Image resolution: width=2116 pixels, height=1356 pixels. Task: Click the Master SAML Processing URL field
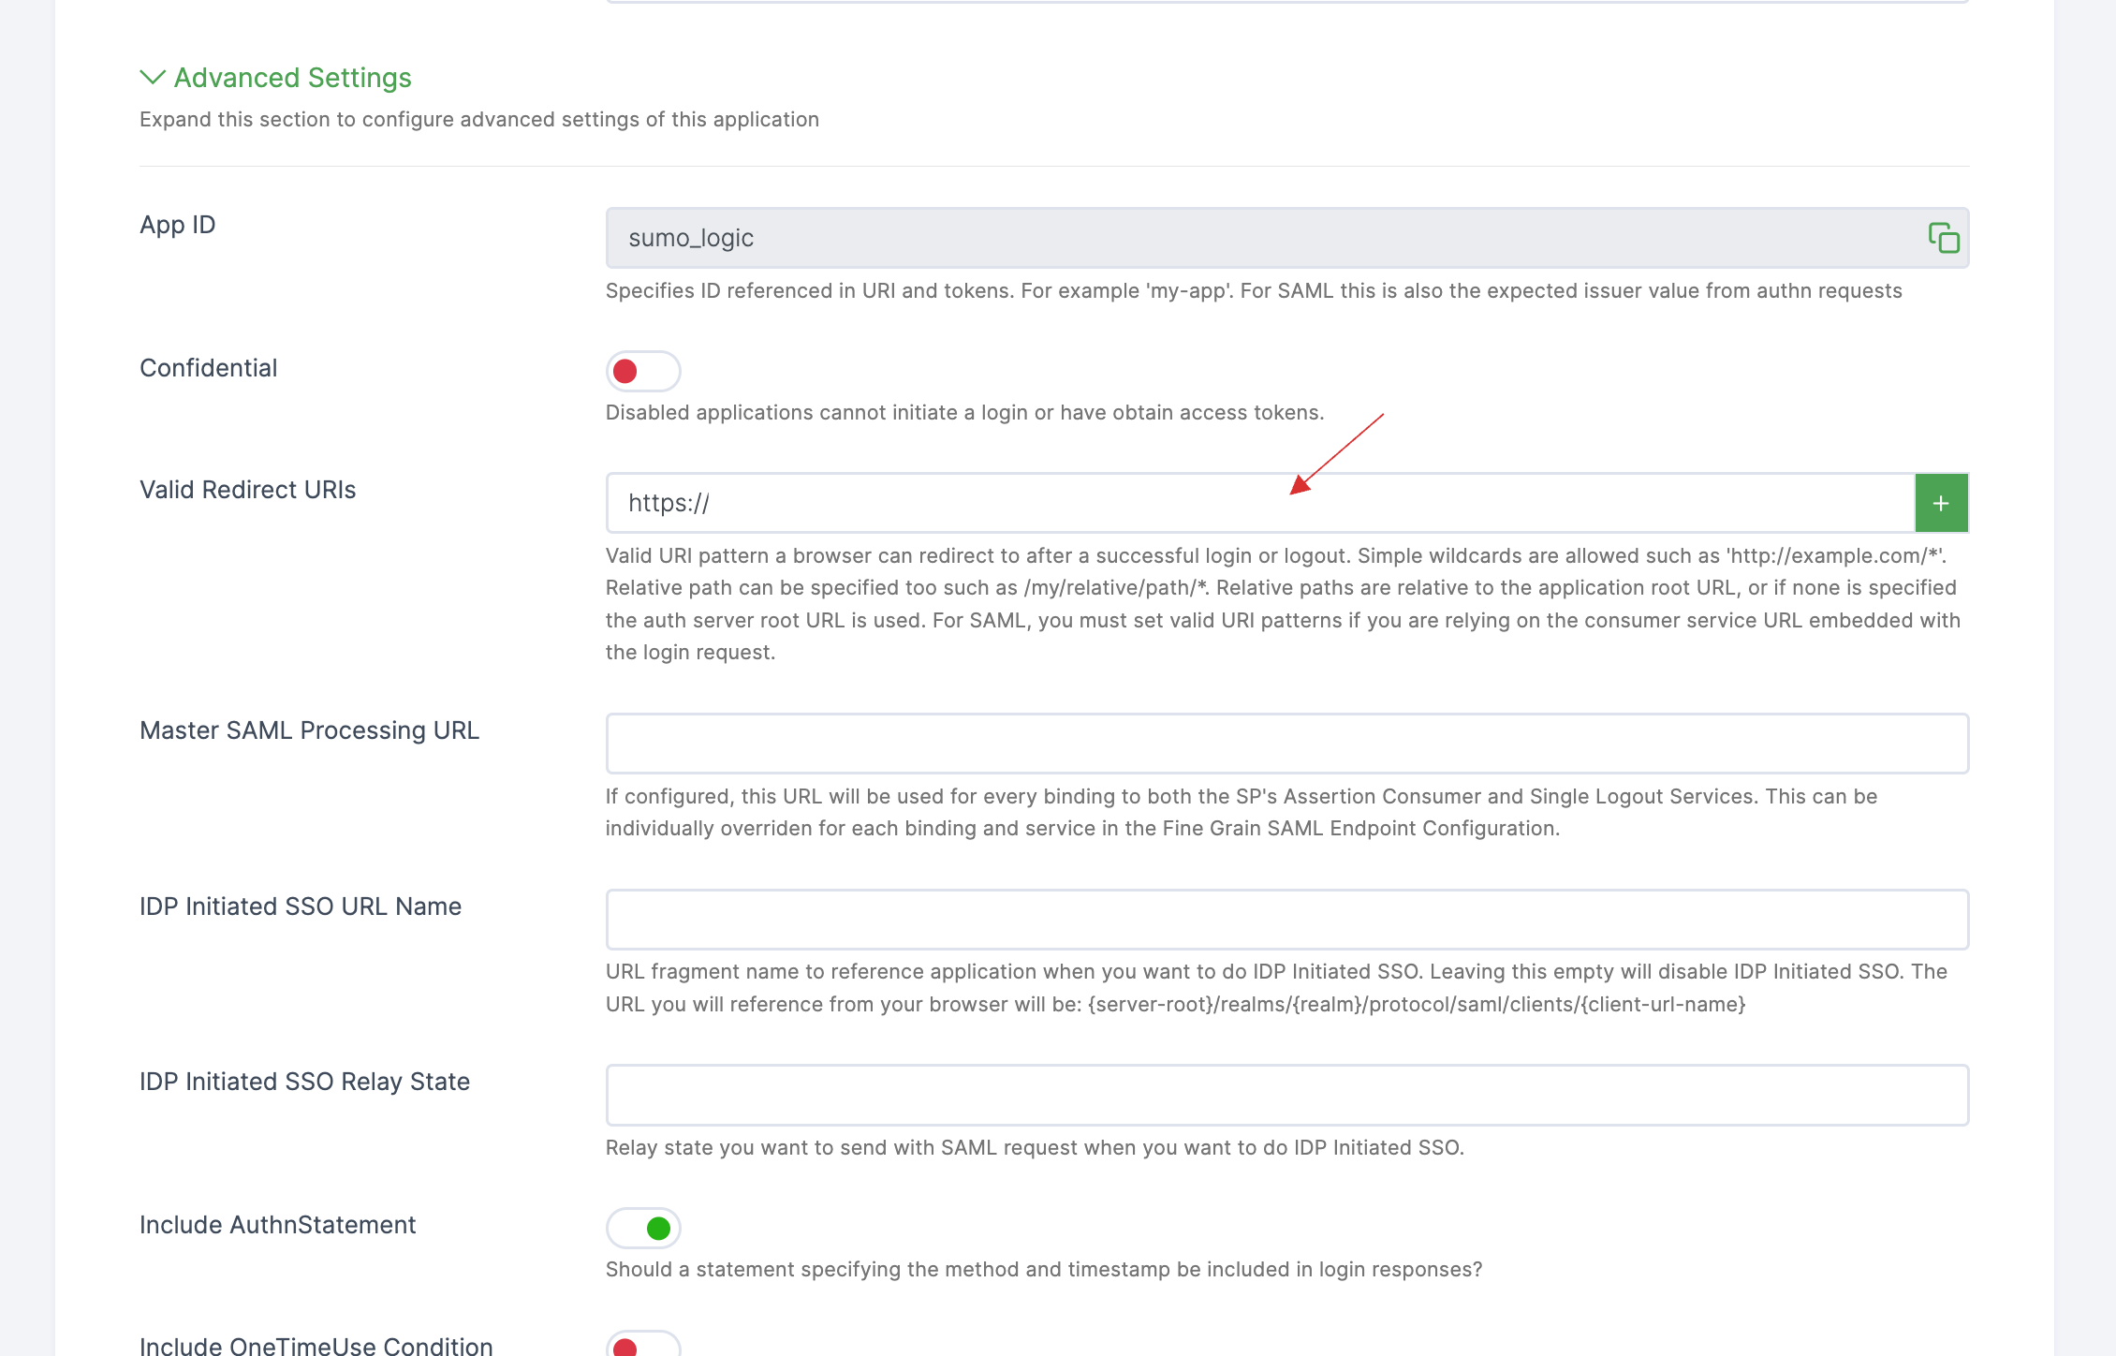1287,742
